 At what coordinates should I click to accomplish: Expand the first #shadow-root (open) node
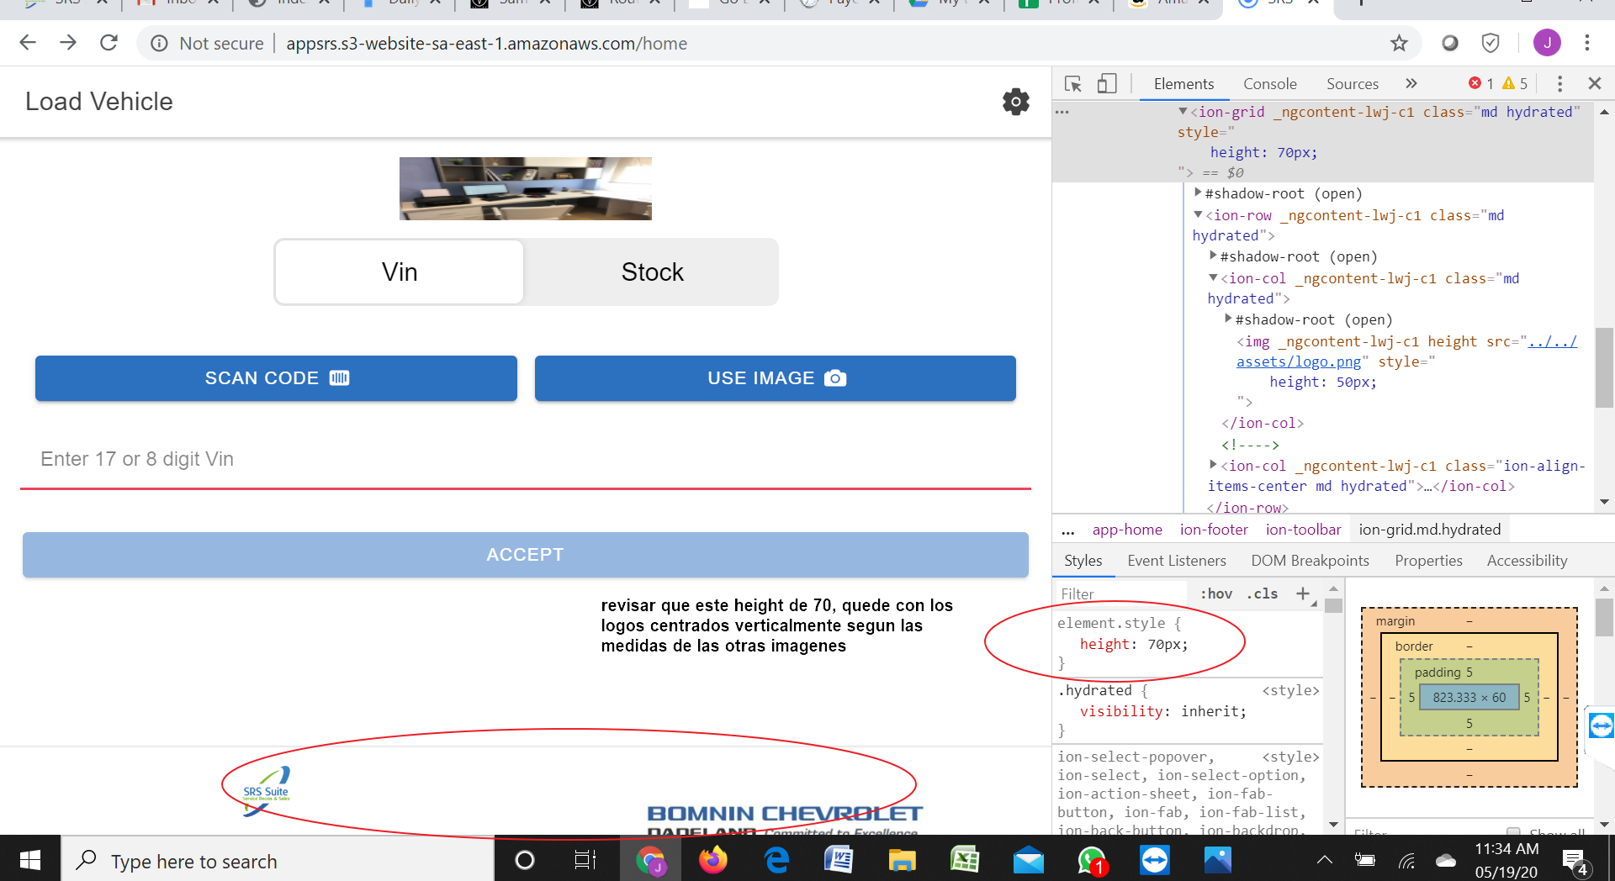tap(1198, 193)
